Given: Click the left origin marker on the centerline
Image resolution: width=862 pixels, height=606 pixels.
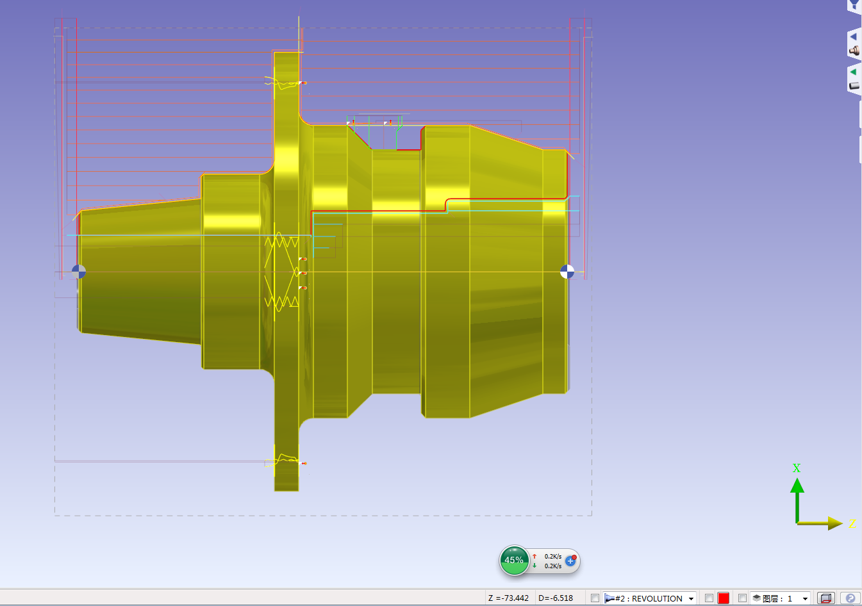Looking at the screenshot, I should 79,272.
